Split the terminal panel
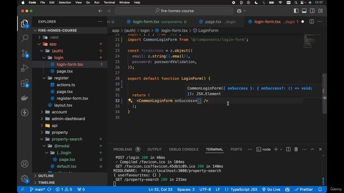Screen dimensions: 344x193 (288, 149)
